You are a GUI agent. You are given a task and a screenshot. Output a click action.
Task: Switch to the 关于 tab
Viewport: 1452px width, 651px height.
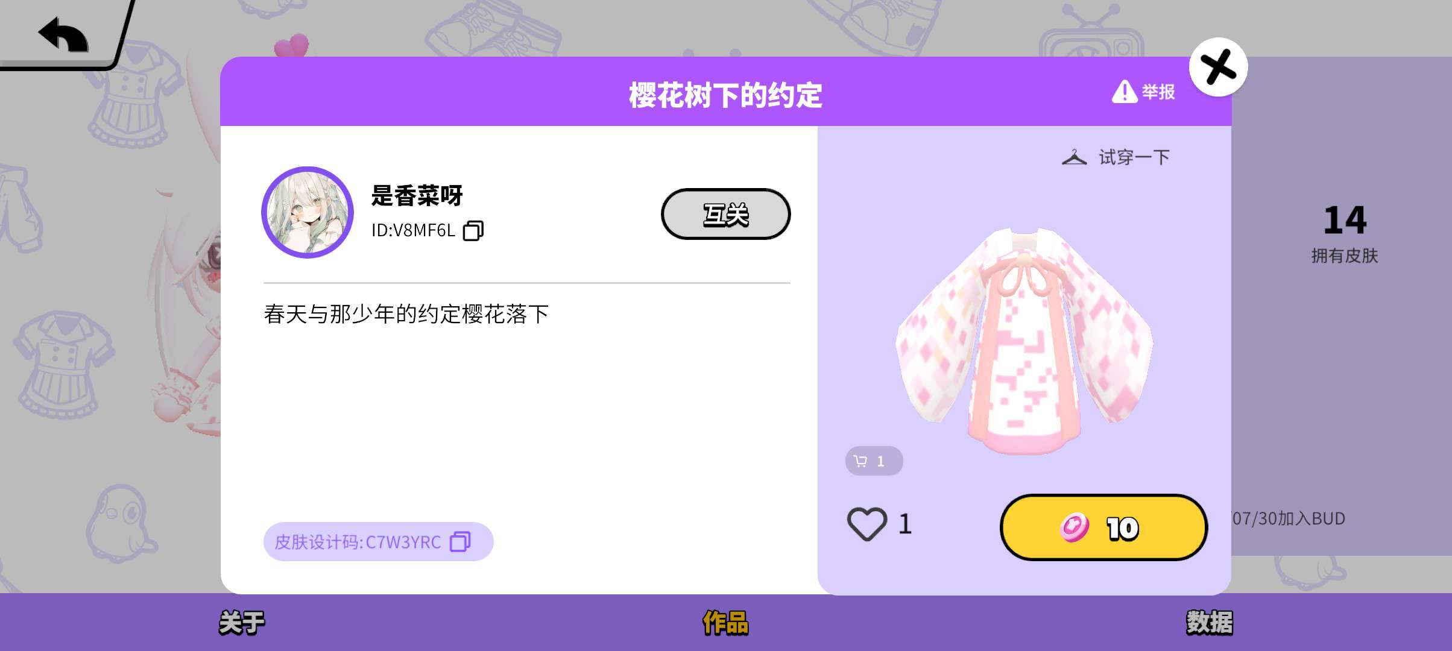point(242,623)
